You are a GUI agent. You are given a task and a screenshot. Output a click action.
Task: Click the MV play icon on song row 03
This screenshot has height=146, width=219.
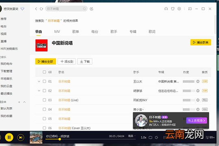pos(198,100)
